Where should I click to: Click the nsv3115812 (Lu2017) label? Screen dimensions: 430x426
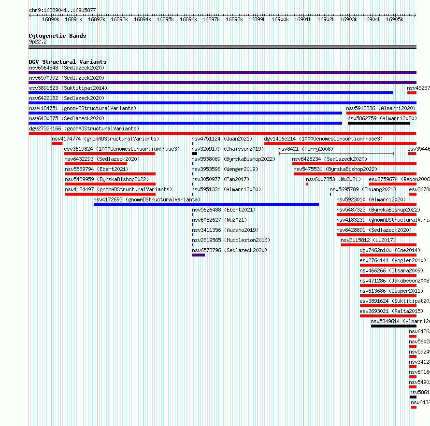point(368,240)
